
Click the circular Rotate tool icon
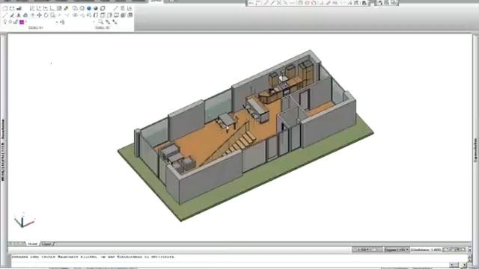click(46, 15)
